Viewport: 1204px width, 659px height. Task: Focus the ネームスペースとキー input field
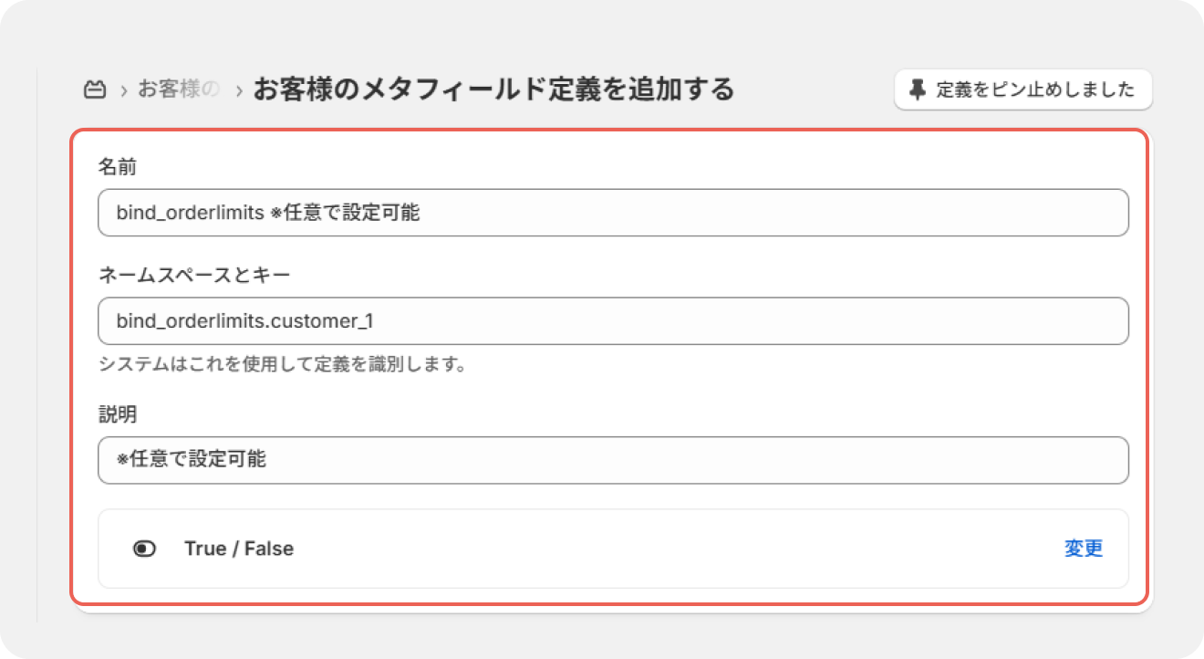(613, 320)
